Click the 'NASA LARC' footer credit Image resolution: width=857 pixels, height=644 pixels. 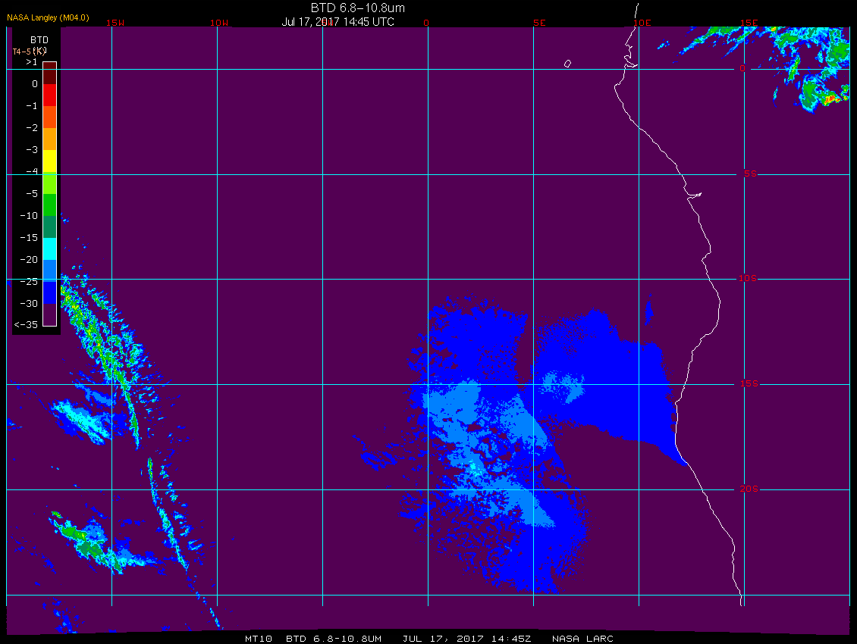point(582,639)
